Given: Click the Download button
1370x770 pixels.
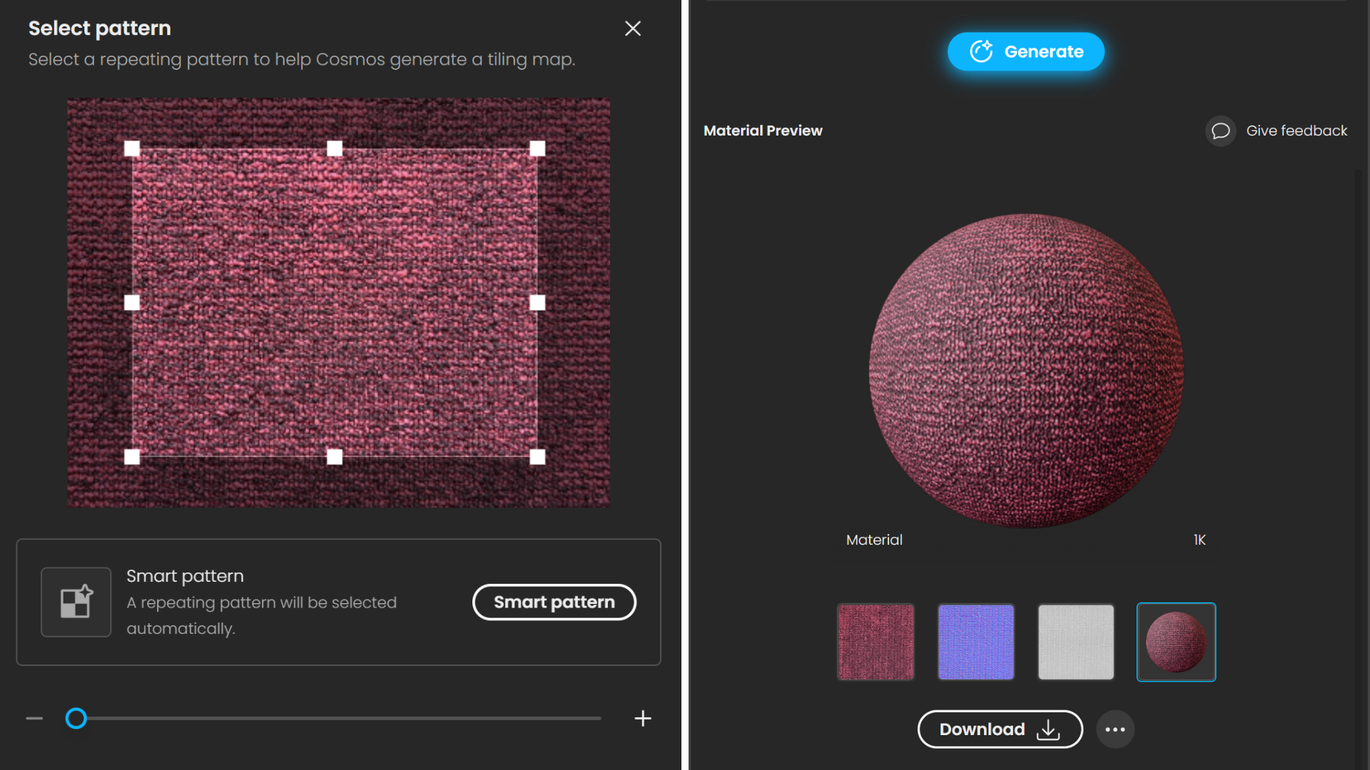Looking at the screenshot, I should click(x=1000, y=729).
